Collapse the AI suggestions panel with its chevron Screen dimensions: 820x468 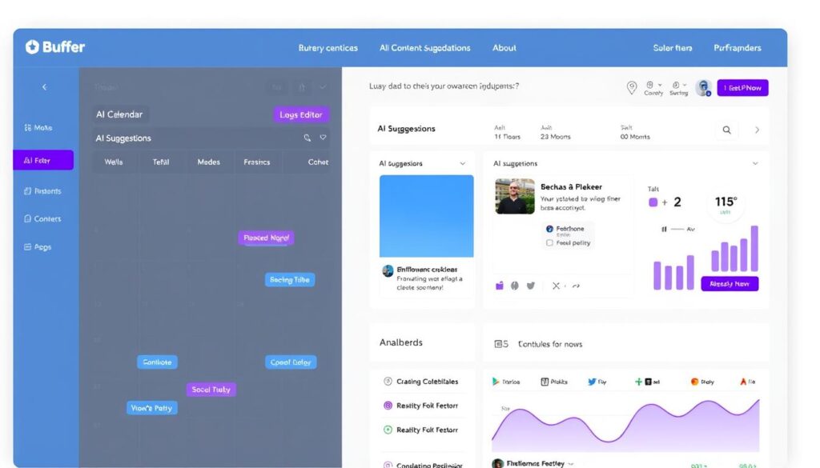click(756, 163)
